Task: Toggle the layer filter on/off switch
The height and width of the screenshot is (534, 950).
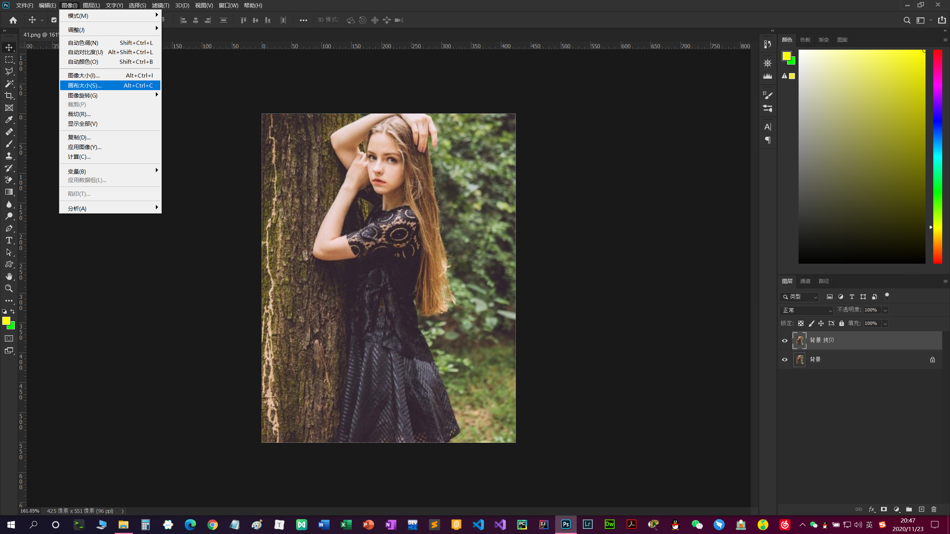Action: (x=887, y=296)
